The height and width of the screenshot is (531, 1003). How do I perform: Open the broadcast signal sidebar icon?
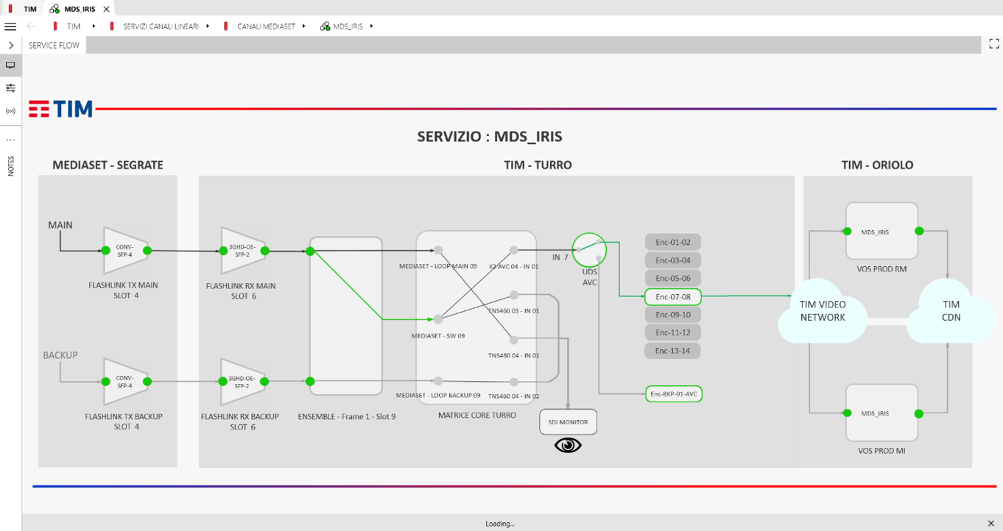pos(10,111)
